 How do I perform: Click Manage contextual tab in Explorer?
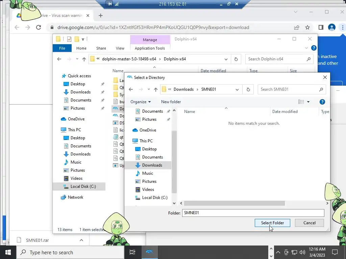point(150,40)
